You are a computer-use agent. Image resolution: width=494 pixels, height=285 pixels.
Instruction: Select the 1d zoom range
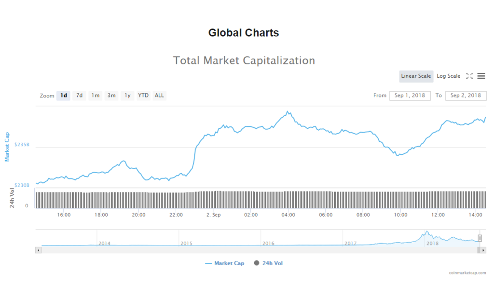(x=63, y=95)
